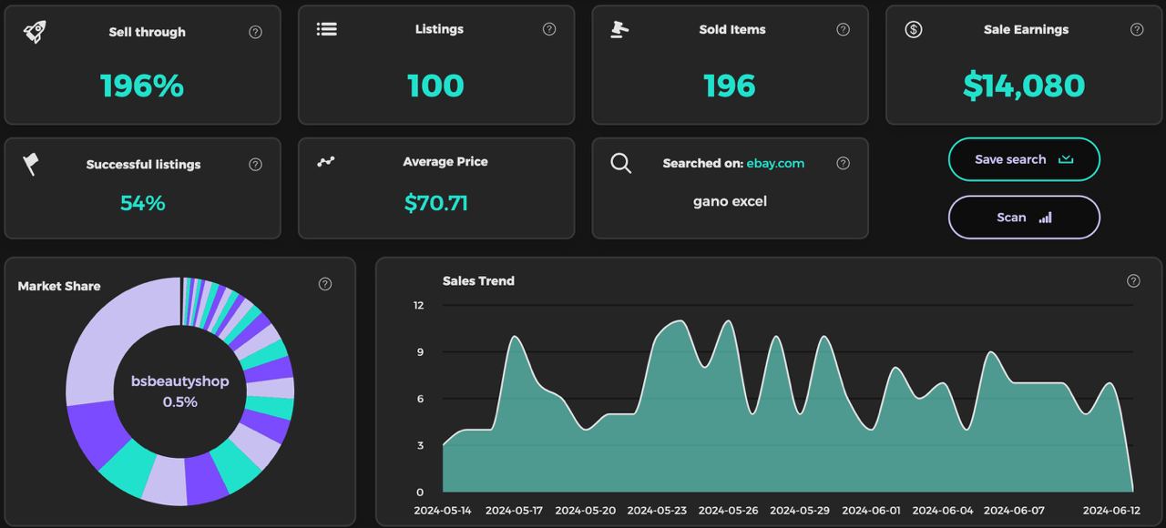Open help tooltip for Searched on card
Screen dimensions: 1166x528
click(x=844, y=163)
